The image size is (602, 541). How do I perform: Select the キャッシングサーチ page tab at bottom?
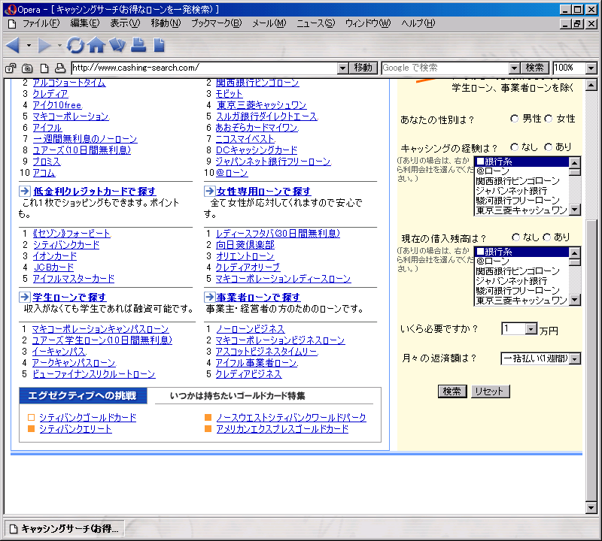[x=64, y=529]
